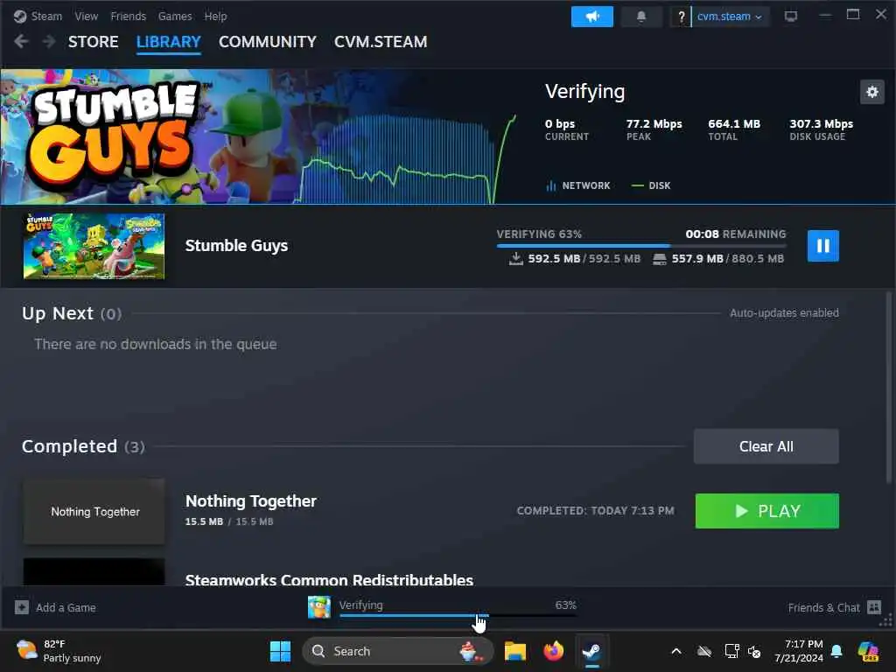This screenshot has height=672, width=896.
Task: Open the Friends & Chat icon
Action: coord(874,607)
